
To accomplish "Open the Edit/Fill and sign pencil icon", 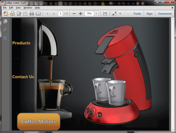I will click(19, 14).
